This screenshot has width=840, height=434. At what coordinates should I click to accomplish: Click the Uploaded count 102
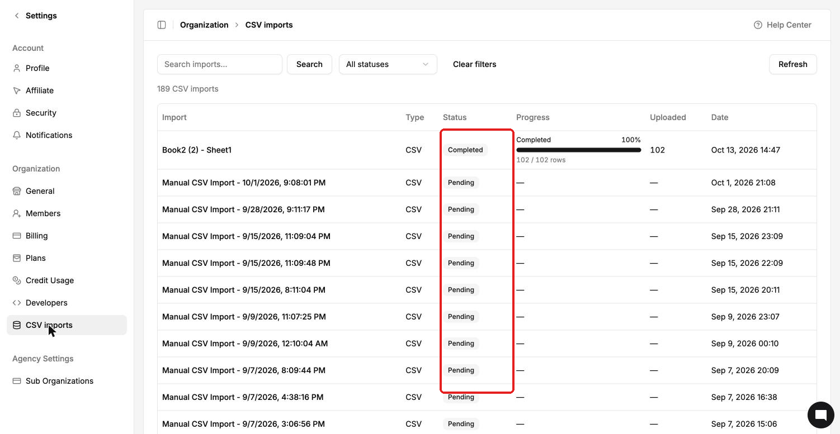click(x=657, y=150)
